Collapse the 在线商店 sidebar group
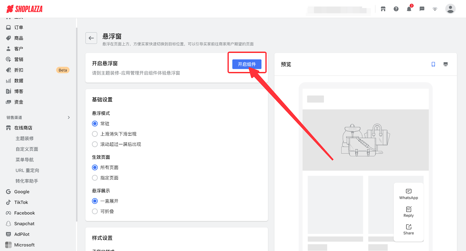This screenshot has height=251, width=466. click(x=23, y=128)
